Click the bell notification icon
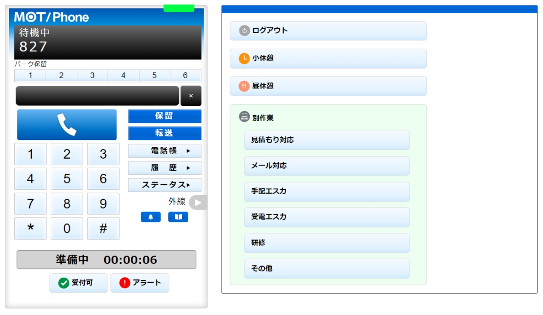Viewport: 543px width, 315px height. coord(150,217)
